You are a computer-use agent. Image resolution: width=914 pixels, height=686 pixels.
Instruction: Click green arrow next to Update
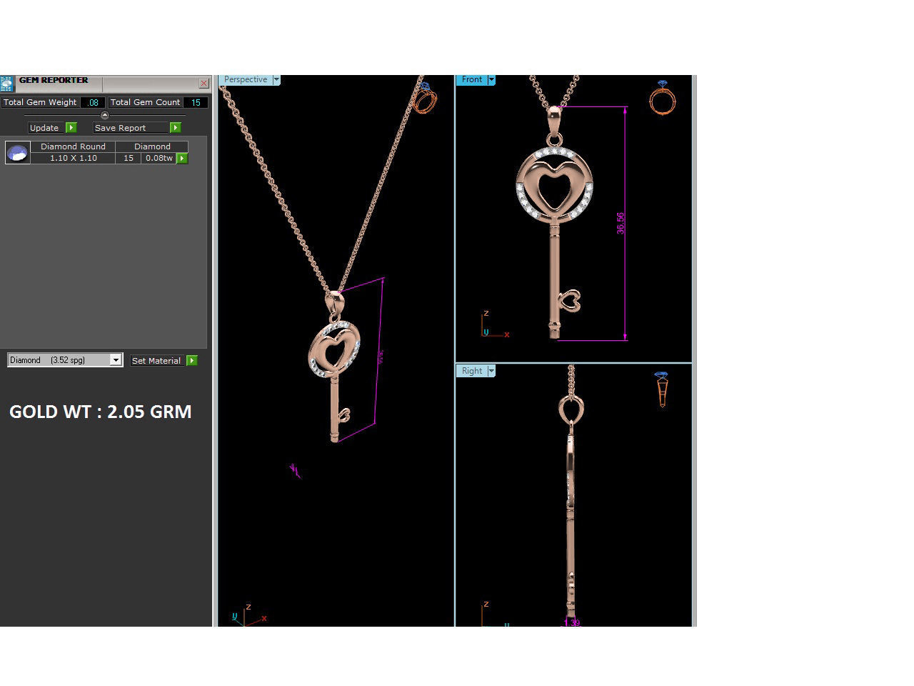point(71,128)
